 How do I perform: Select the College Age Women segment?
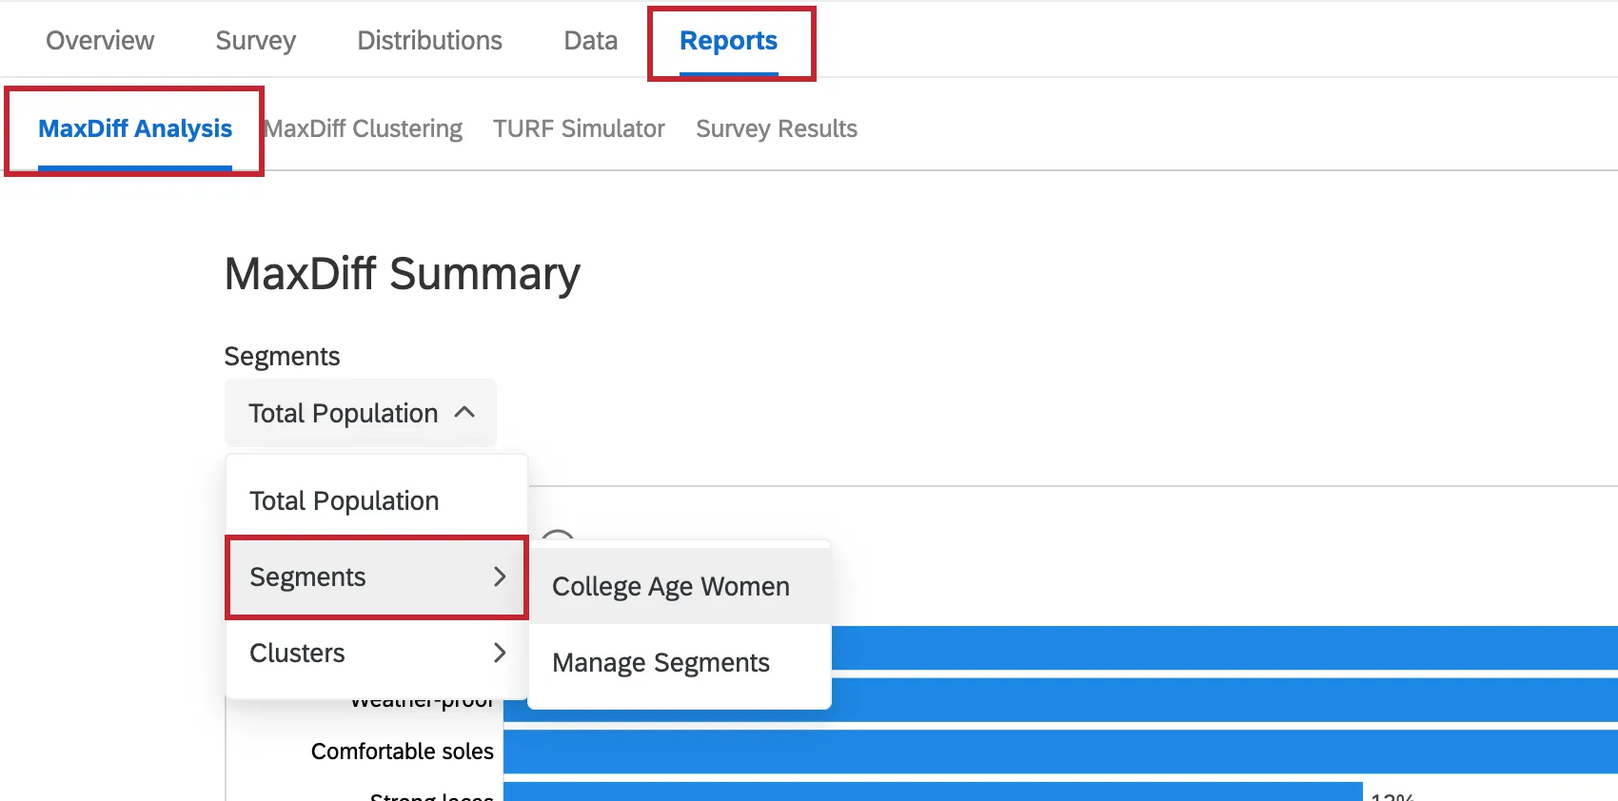[x=671, y=586]
